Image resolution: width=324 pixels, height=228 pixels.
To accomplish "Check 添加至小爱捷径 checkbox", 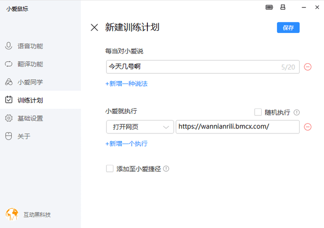I will coord(110,168).
